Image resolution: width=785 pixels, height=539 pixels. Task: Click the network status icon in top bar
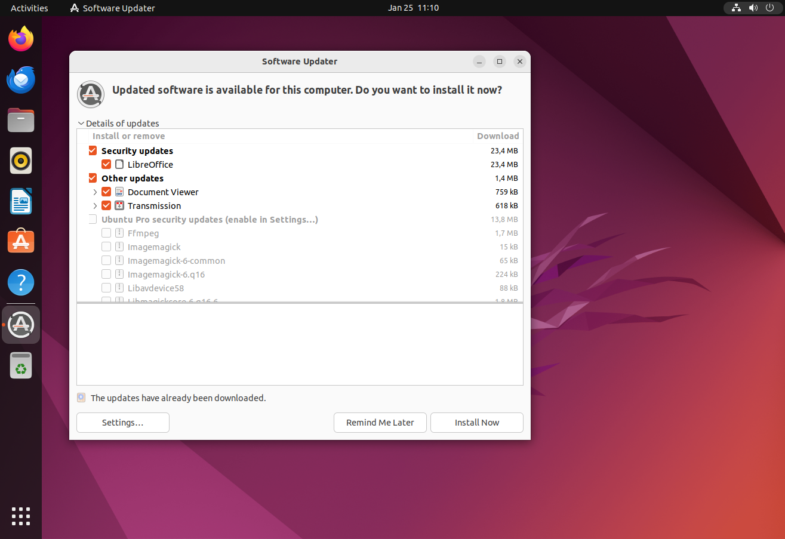click(x=736, y=8)
